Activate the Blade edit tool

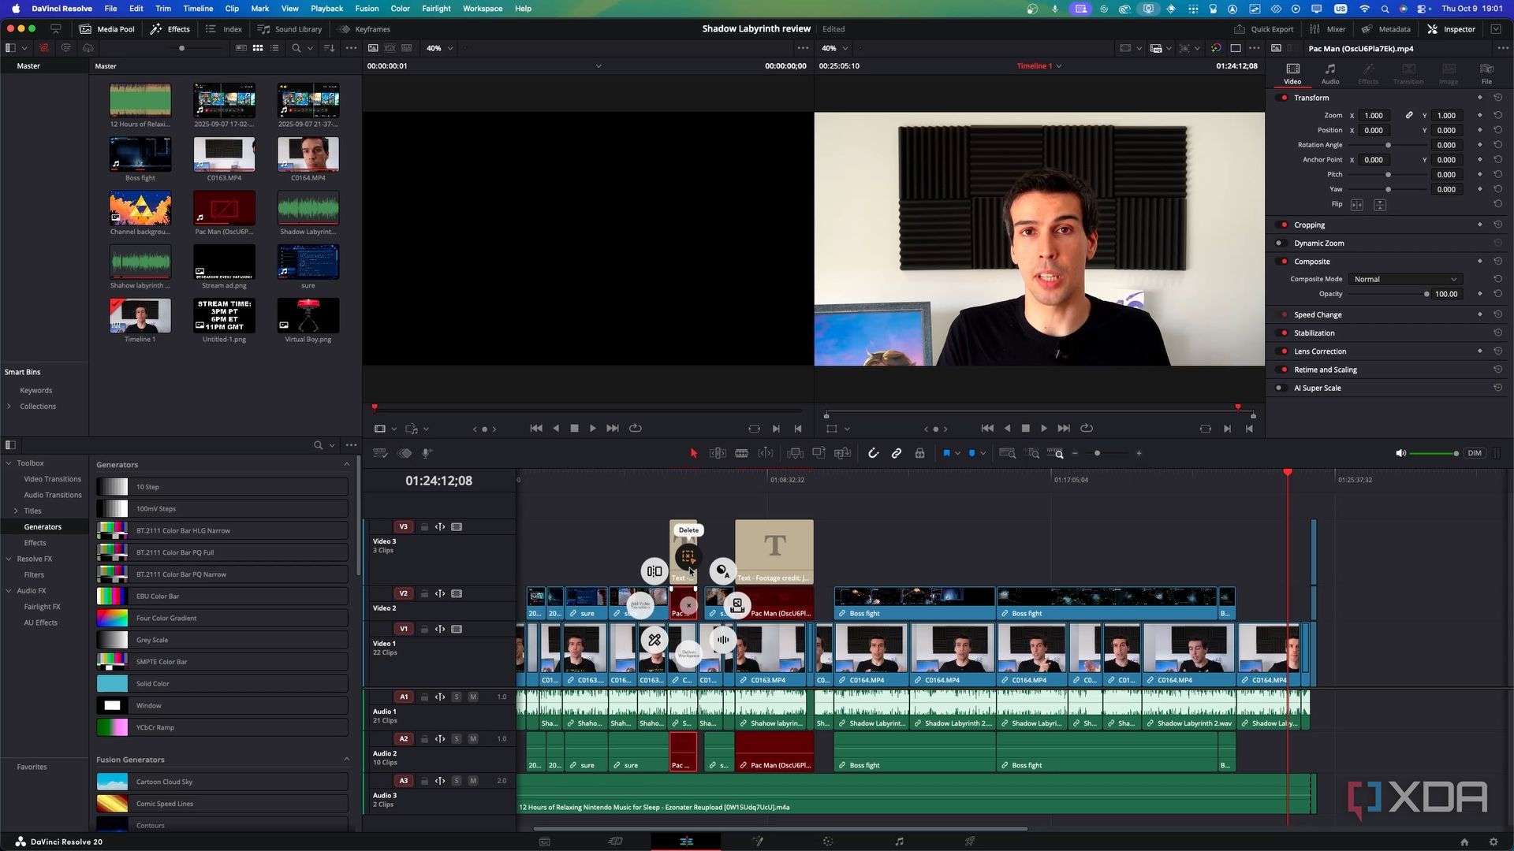(x=741, y=453)
